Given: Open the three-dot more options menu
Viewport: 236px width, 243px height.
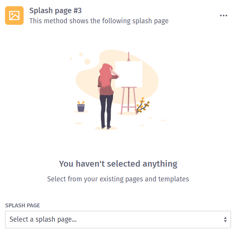Looking at the screenshot, I should click(x=224, y=16).
